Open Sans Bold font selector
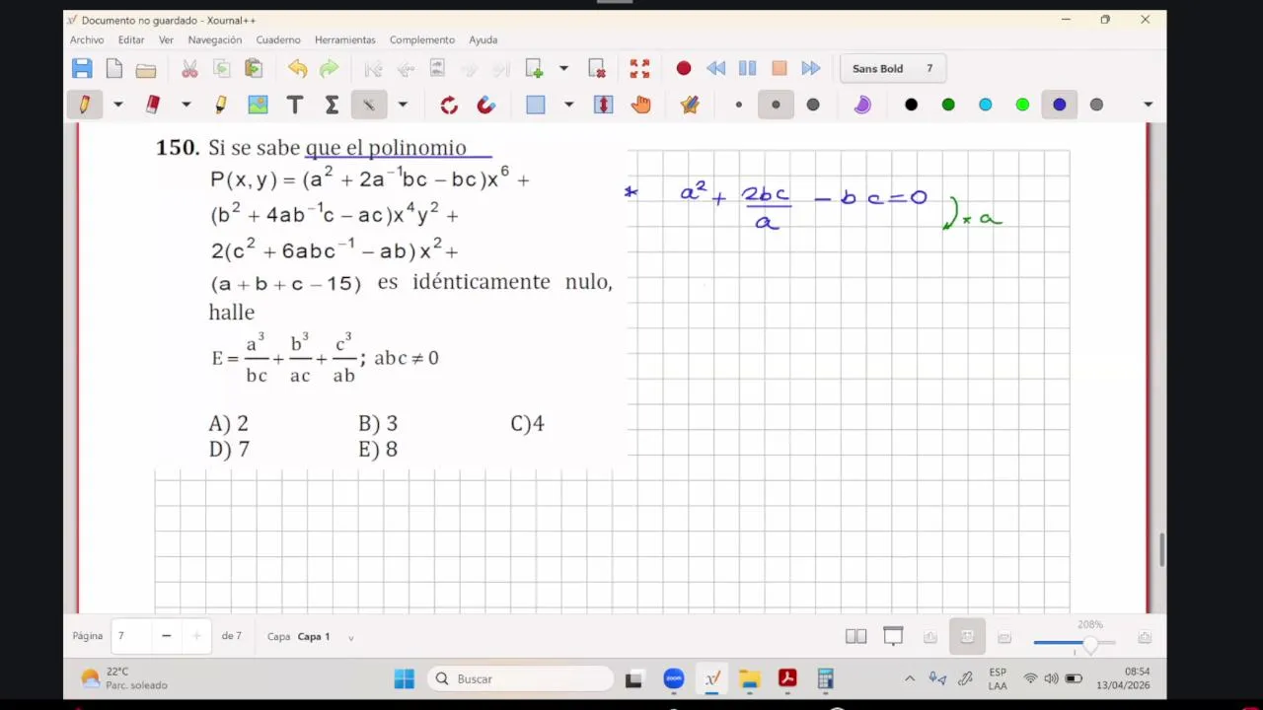The height and width of the screenshot is (710, 1263). 892,68
